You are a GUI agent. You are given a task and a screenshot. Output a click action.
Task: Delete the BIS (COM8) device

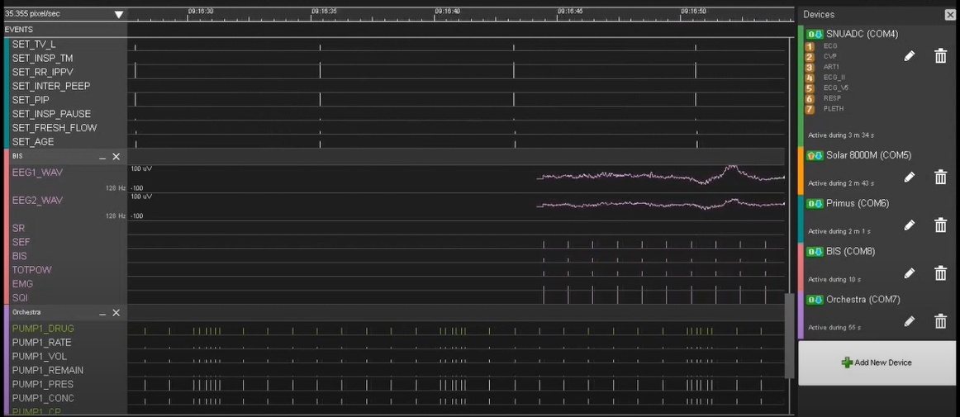[940, 273]
